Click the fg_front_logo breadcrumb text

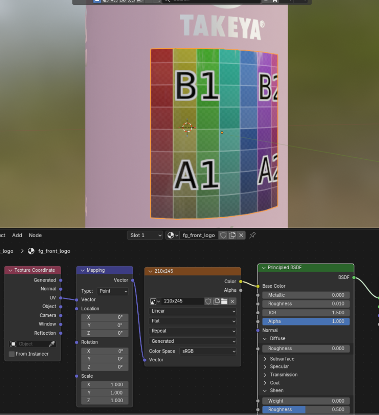(x=54, y=251)
